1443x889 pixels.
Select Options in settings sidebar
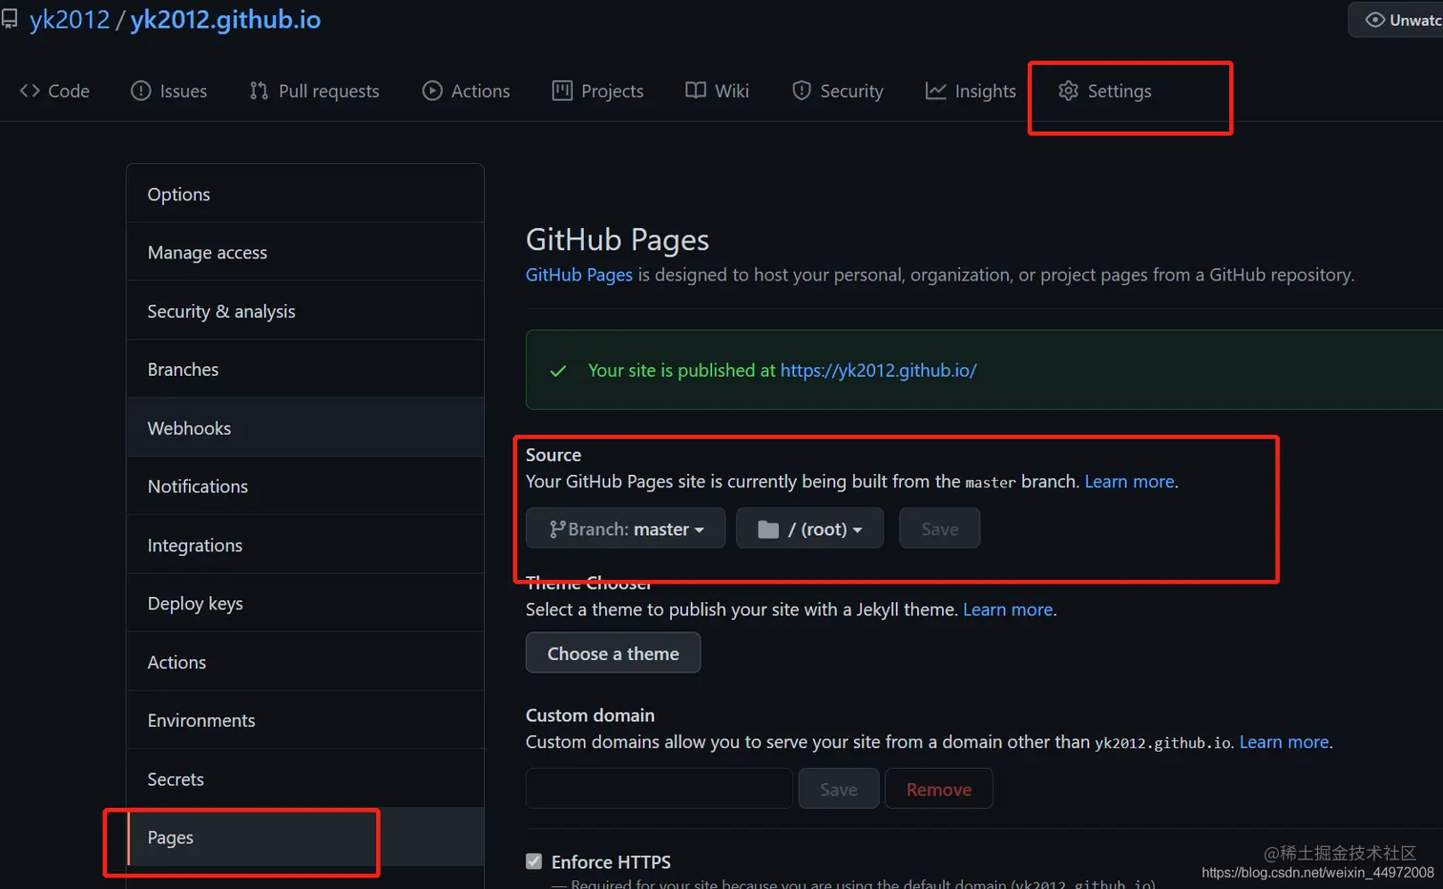[305, 194]
